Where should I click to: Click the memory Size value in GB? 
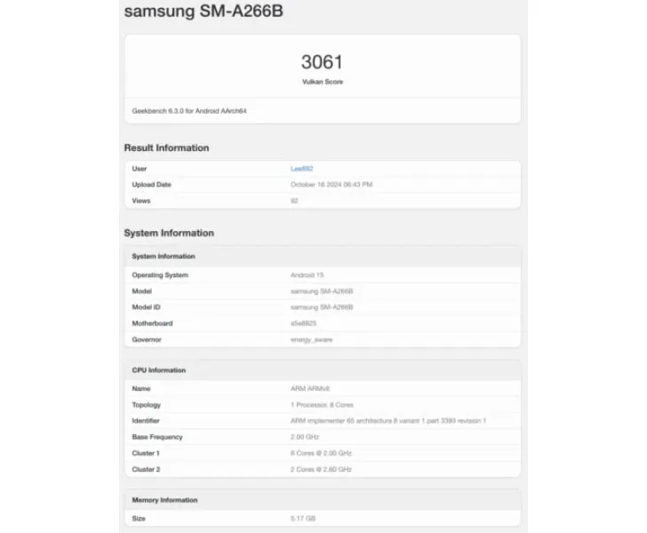tap(303, 519)
